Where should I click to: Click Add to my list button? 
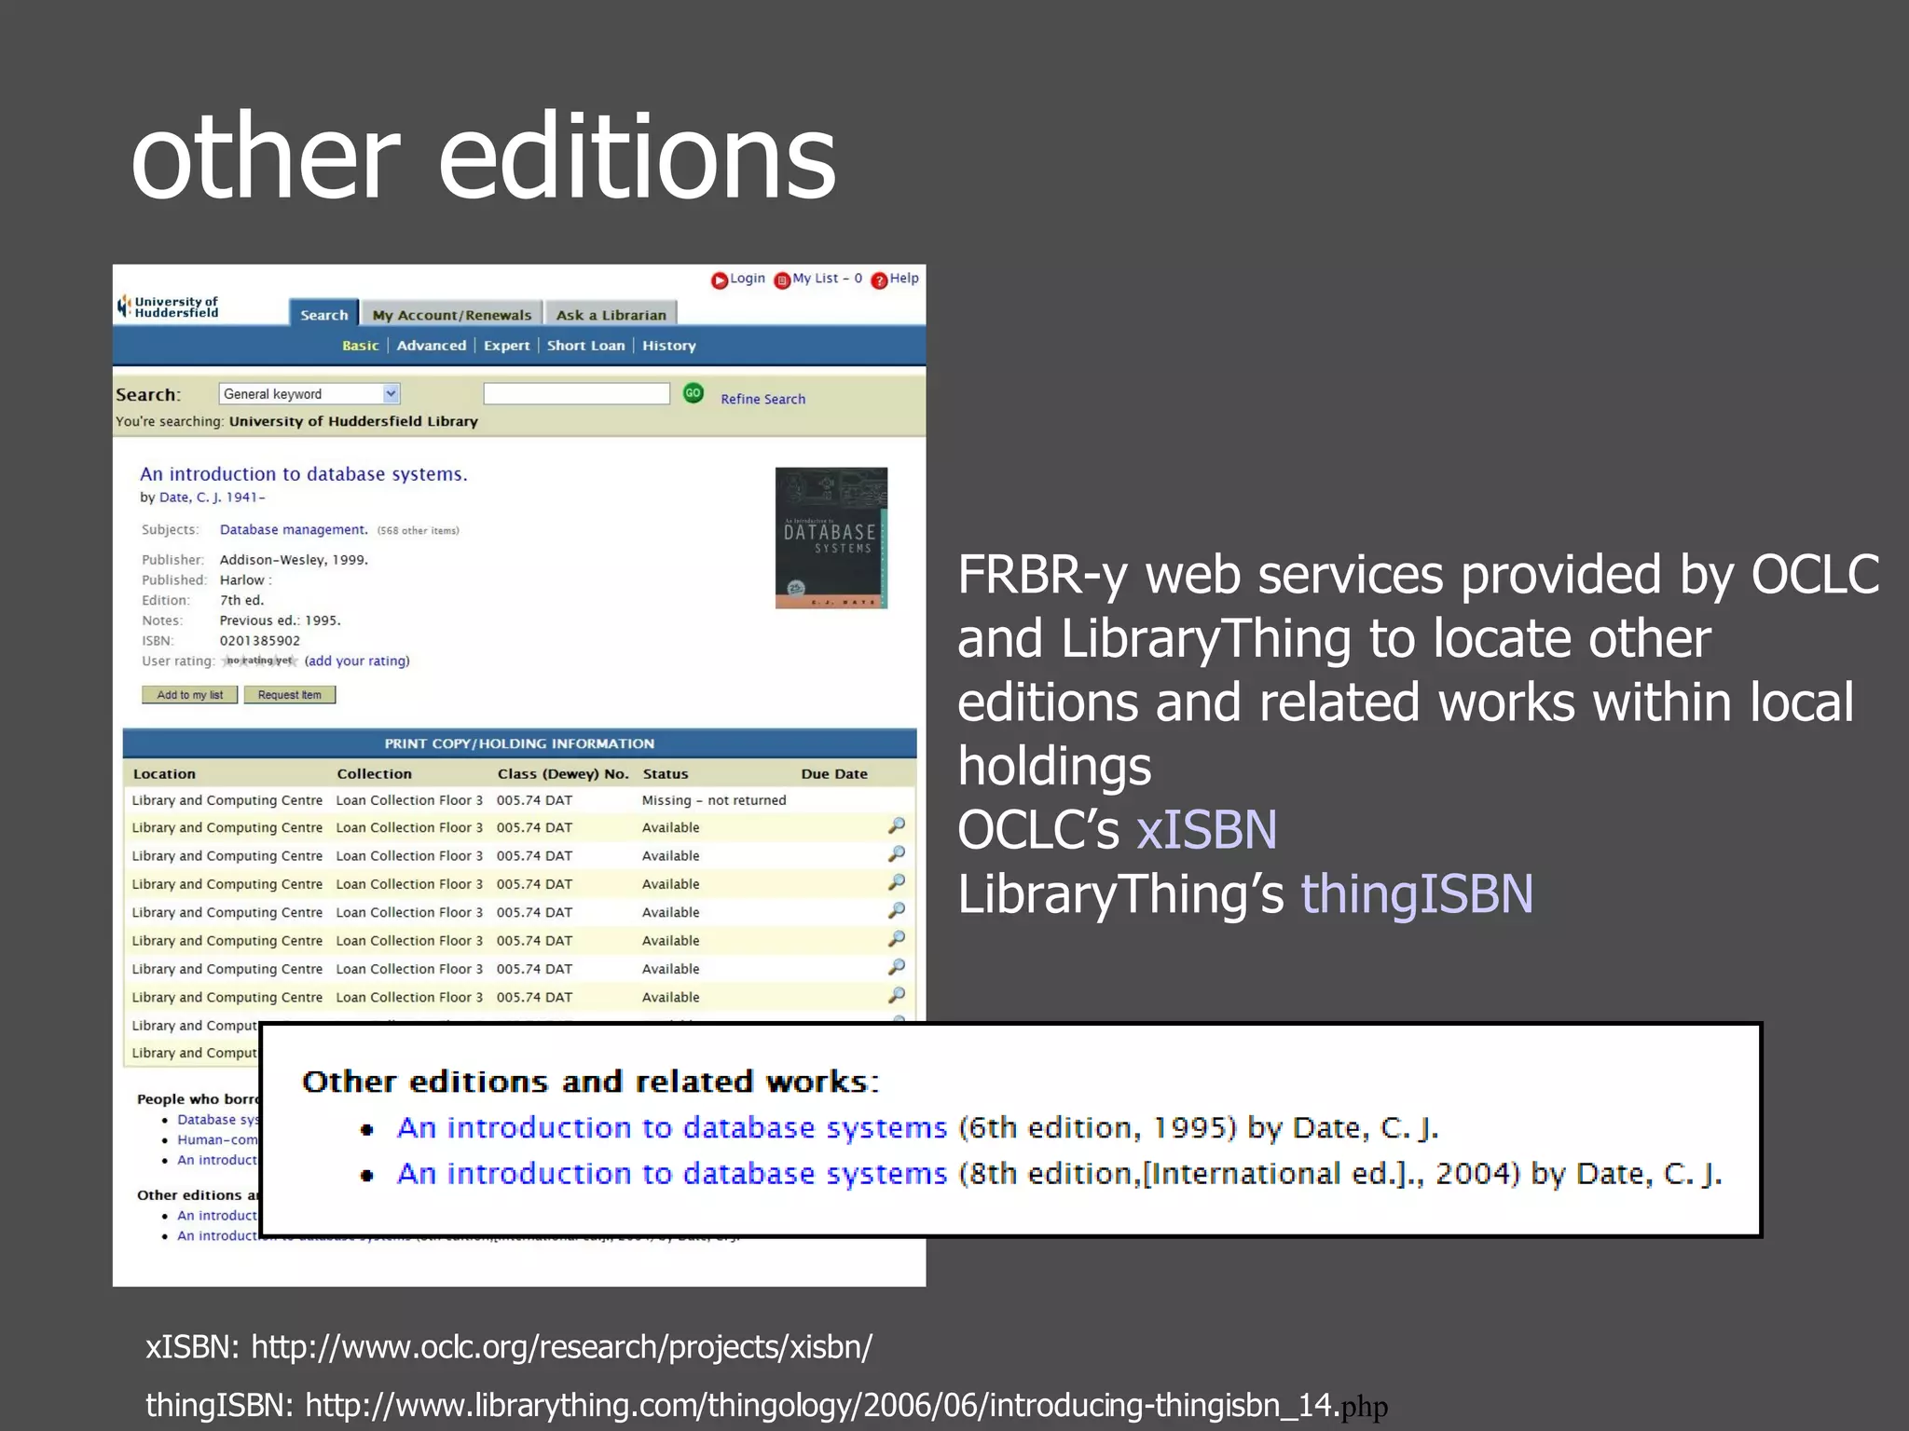tap(189, 695)
